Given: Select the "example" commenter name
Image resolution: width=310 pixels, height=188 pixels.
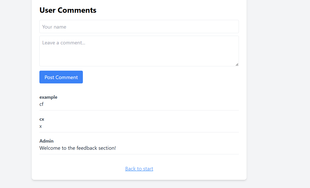Looking at the screenshot, I should click(x=48, y=97).
